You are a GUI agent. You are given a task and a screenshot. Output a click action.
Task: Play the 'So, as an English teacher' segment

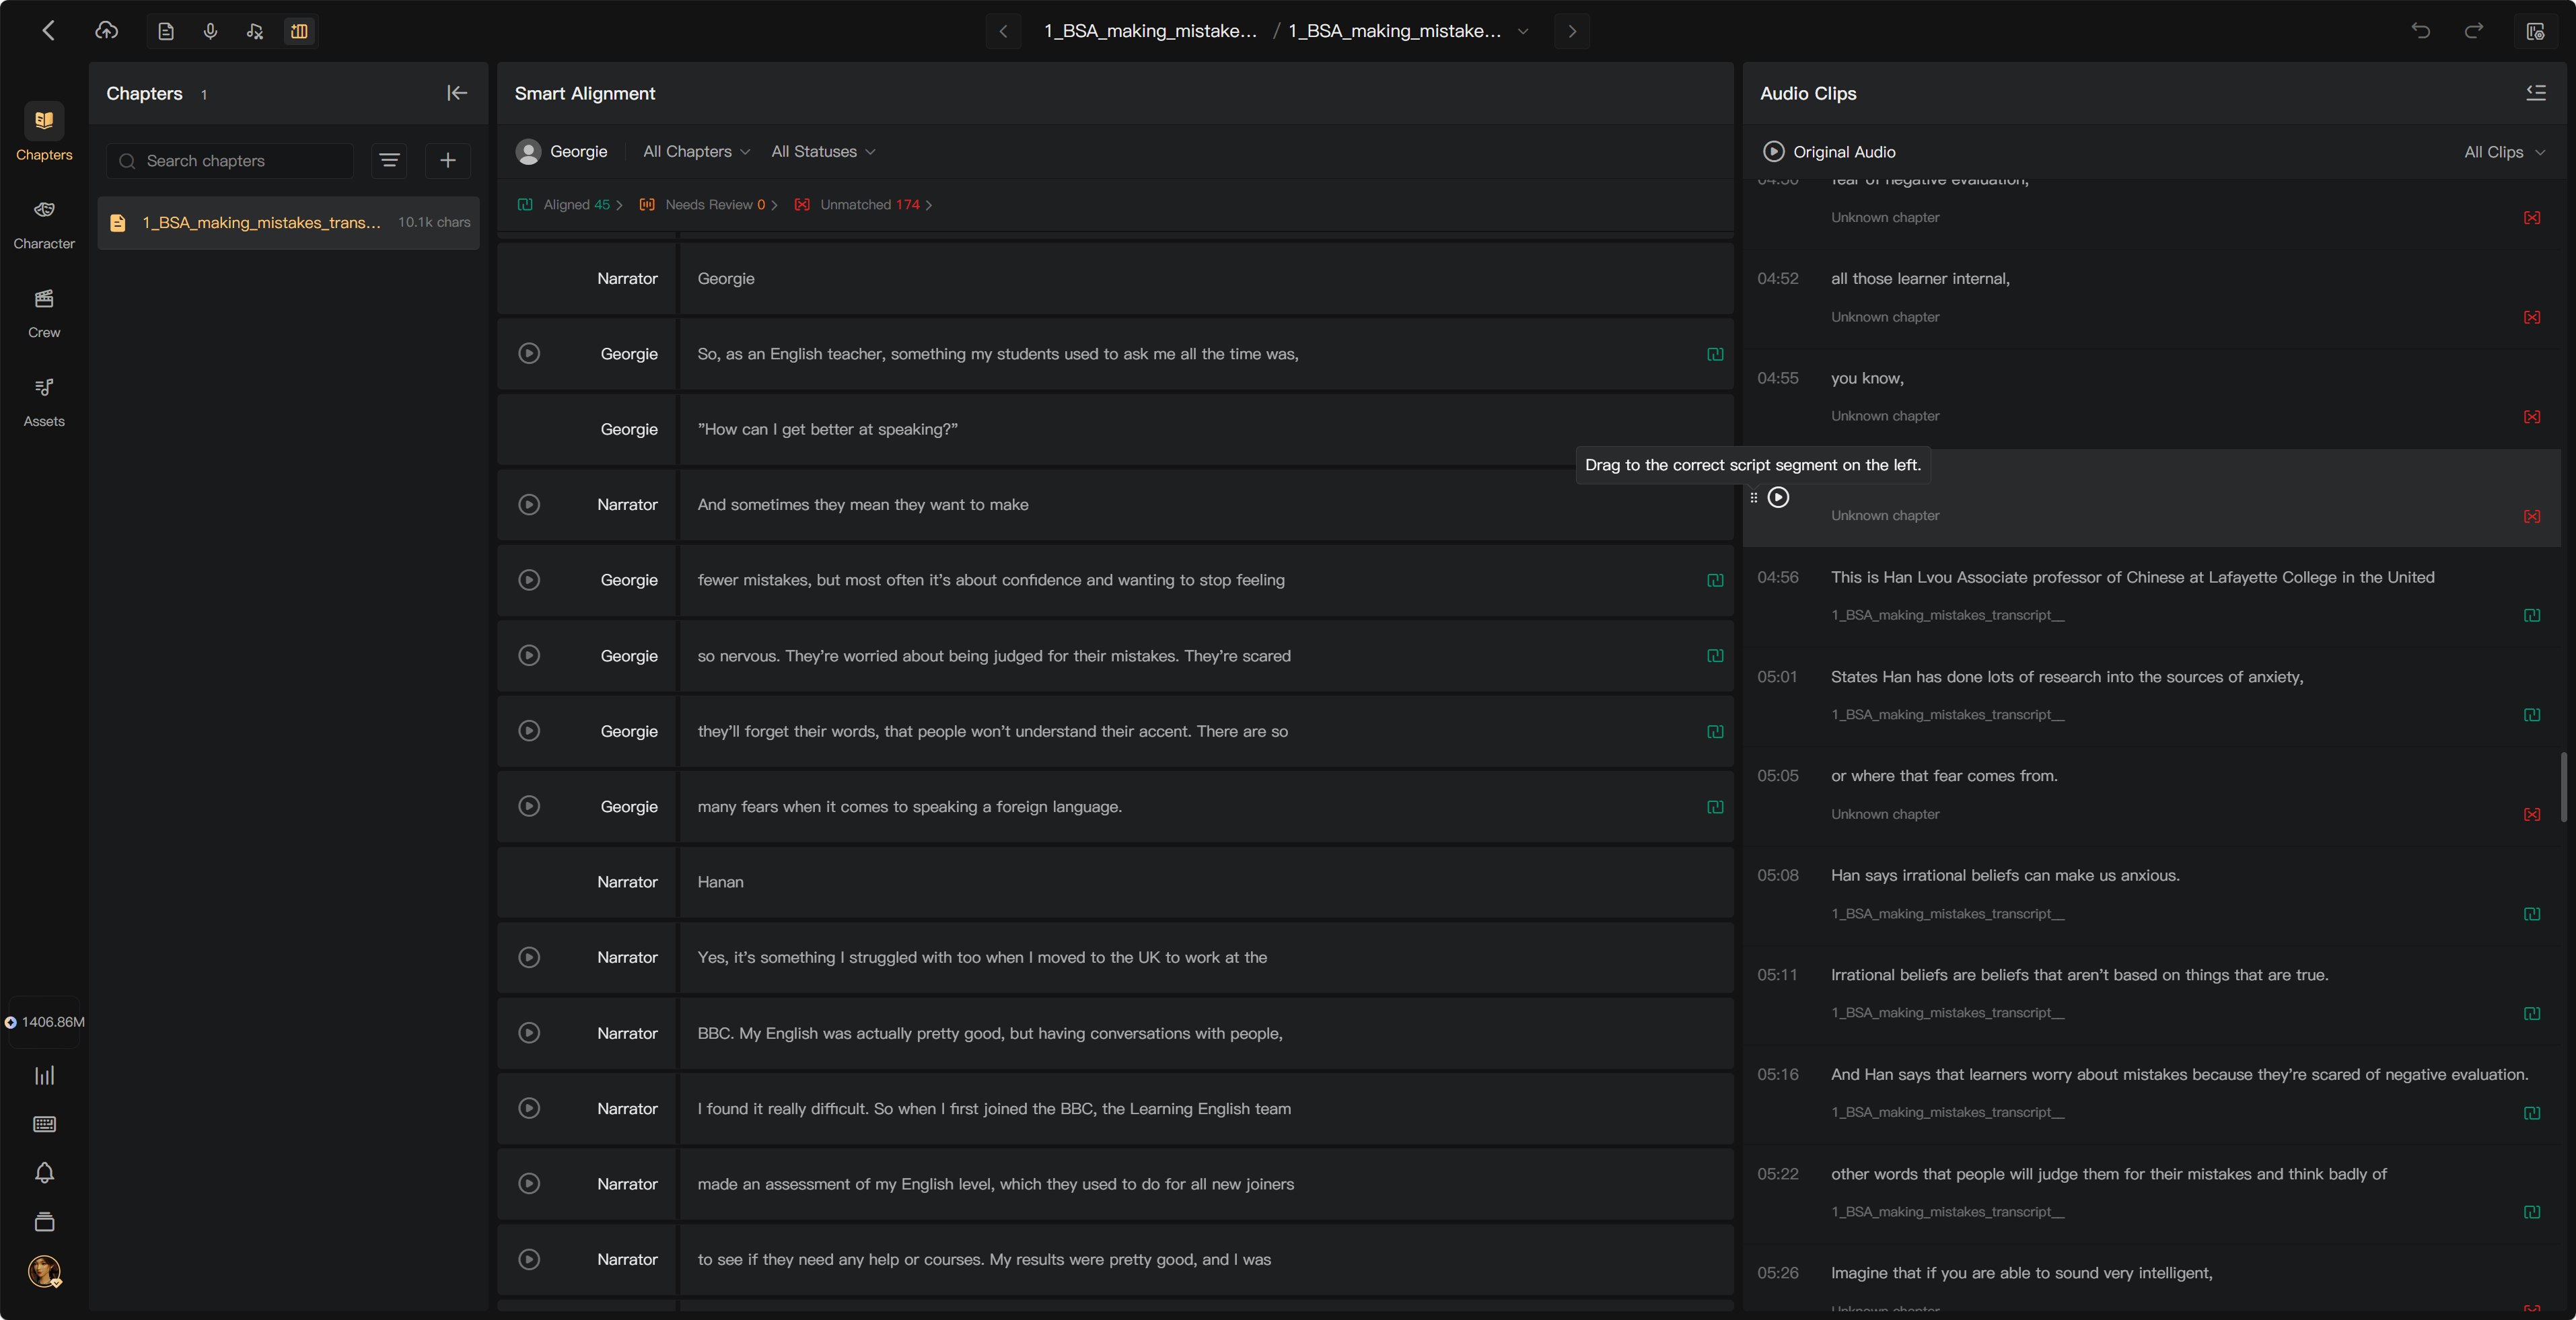[x=529, y=353]
